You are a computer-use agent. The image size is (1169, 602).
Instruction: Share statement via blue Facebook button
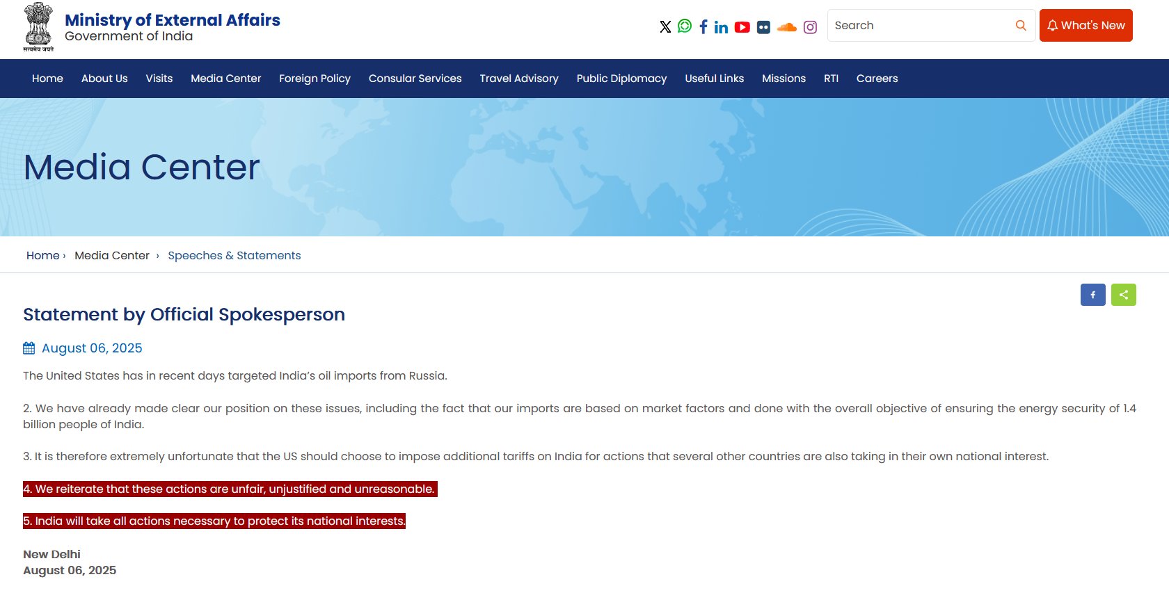(x=1092, y=295)
